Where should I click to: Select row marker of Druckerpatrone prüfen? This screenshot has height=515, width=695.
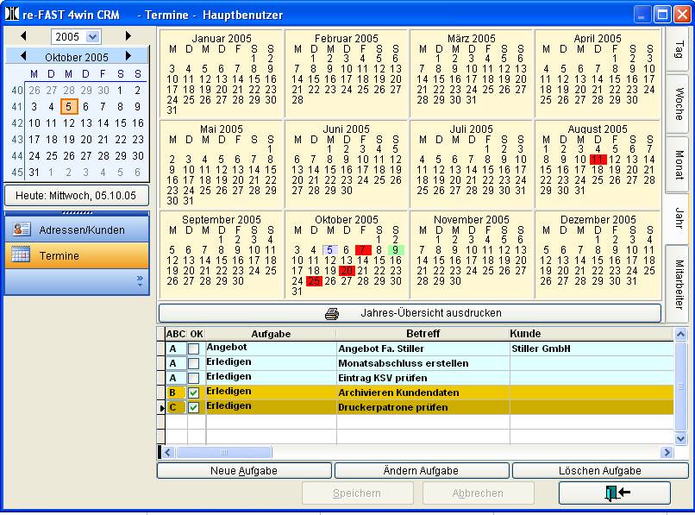pos(161,407)
